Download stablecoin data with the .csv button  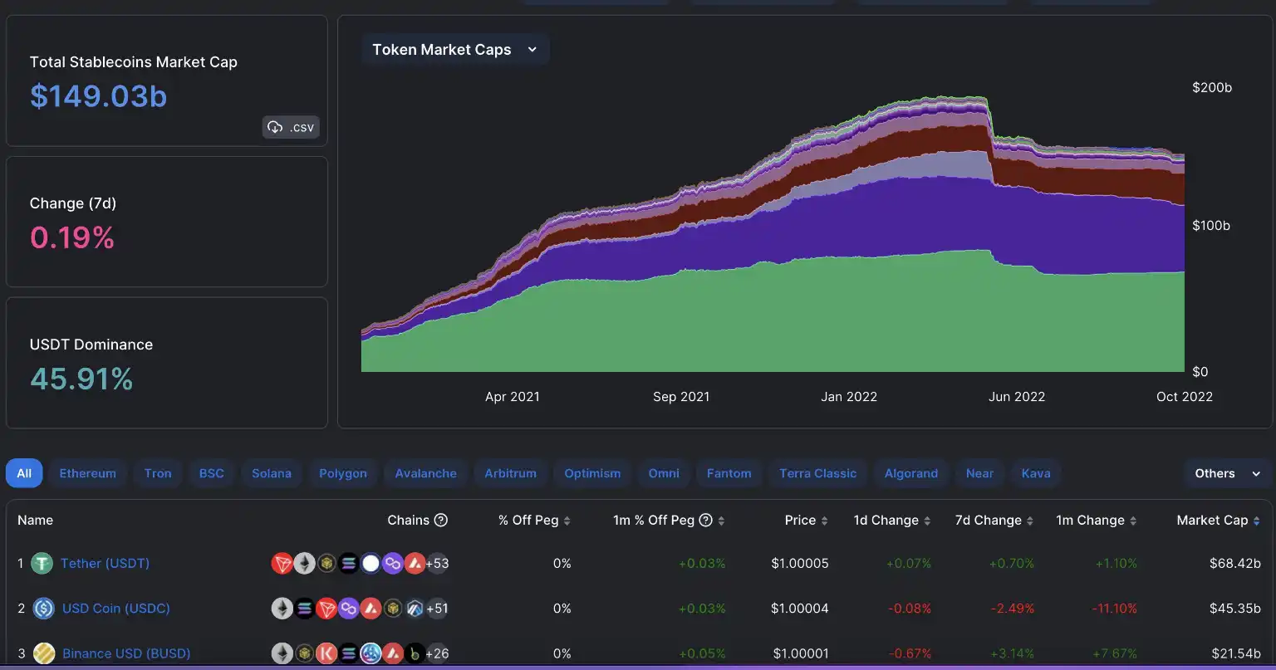[x=291, y=127]
